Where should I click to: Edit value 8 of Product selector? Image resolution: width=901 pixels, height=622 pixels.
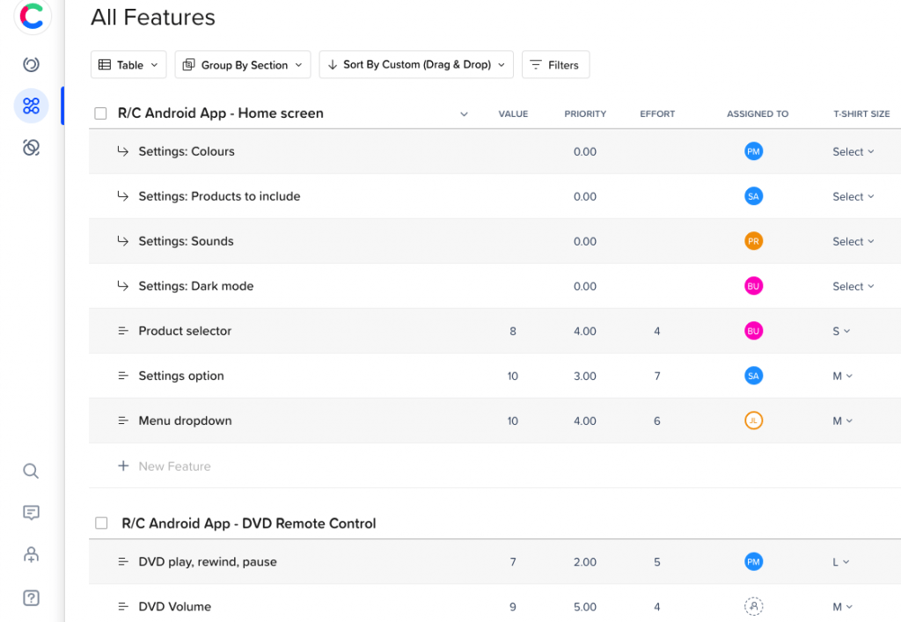[x=513, y=331]
